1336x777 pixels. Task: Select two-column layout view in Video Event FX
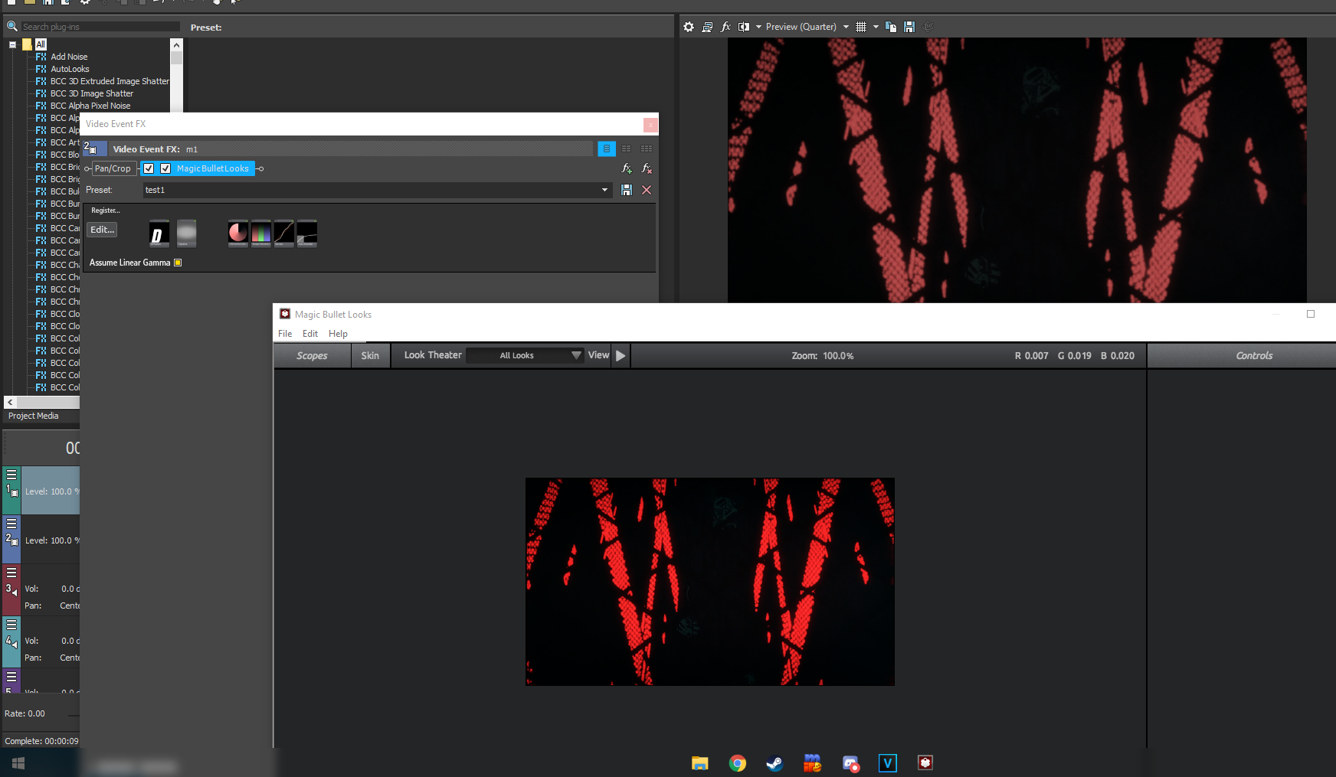(x=627, y=149)
